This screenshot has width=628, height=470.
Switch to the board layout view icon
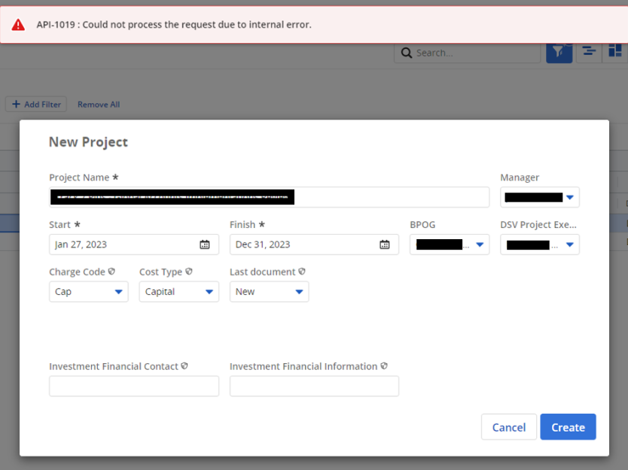pyautogui.click(x=614, y=52)
